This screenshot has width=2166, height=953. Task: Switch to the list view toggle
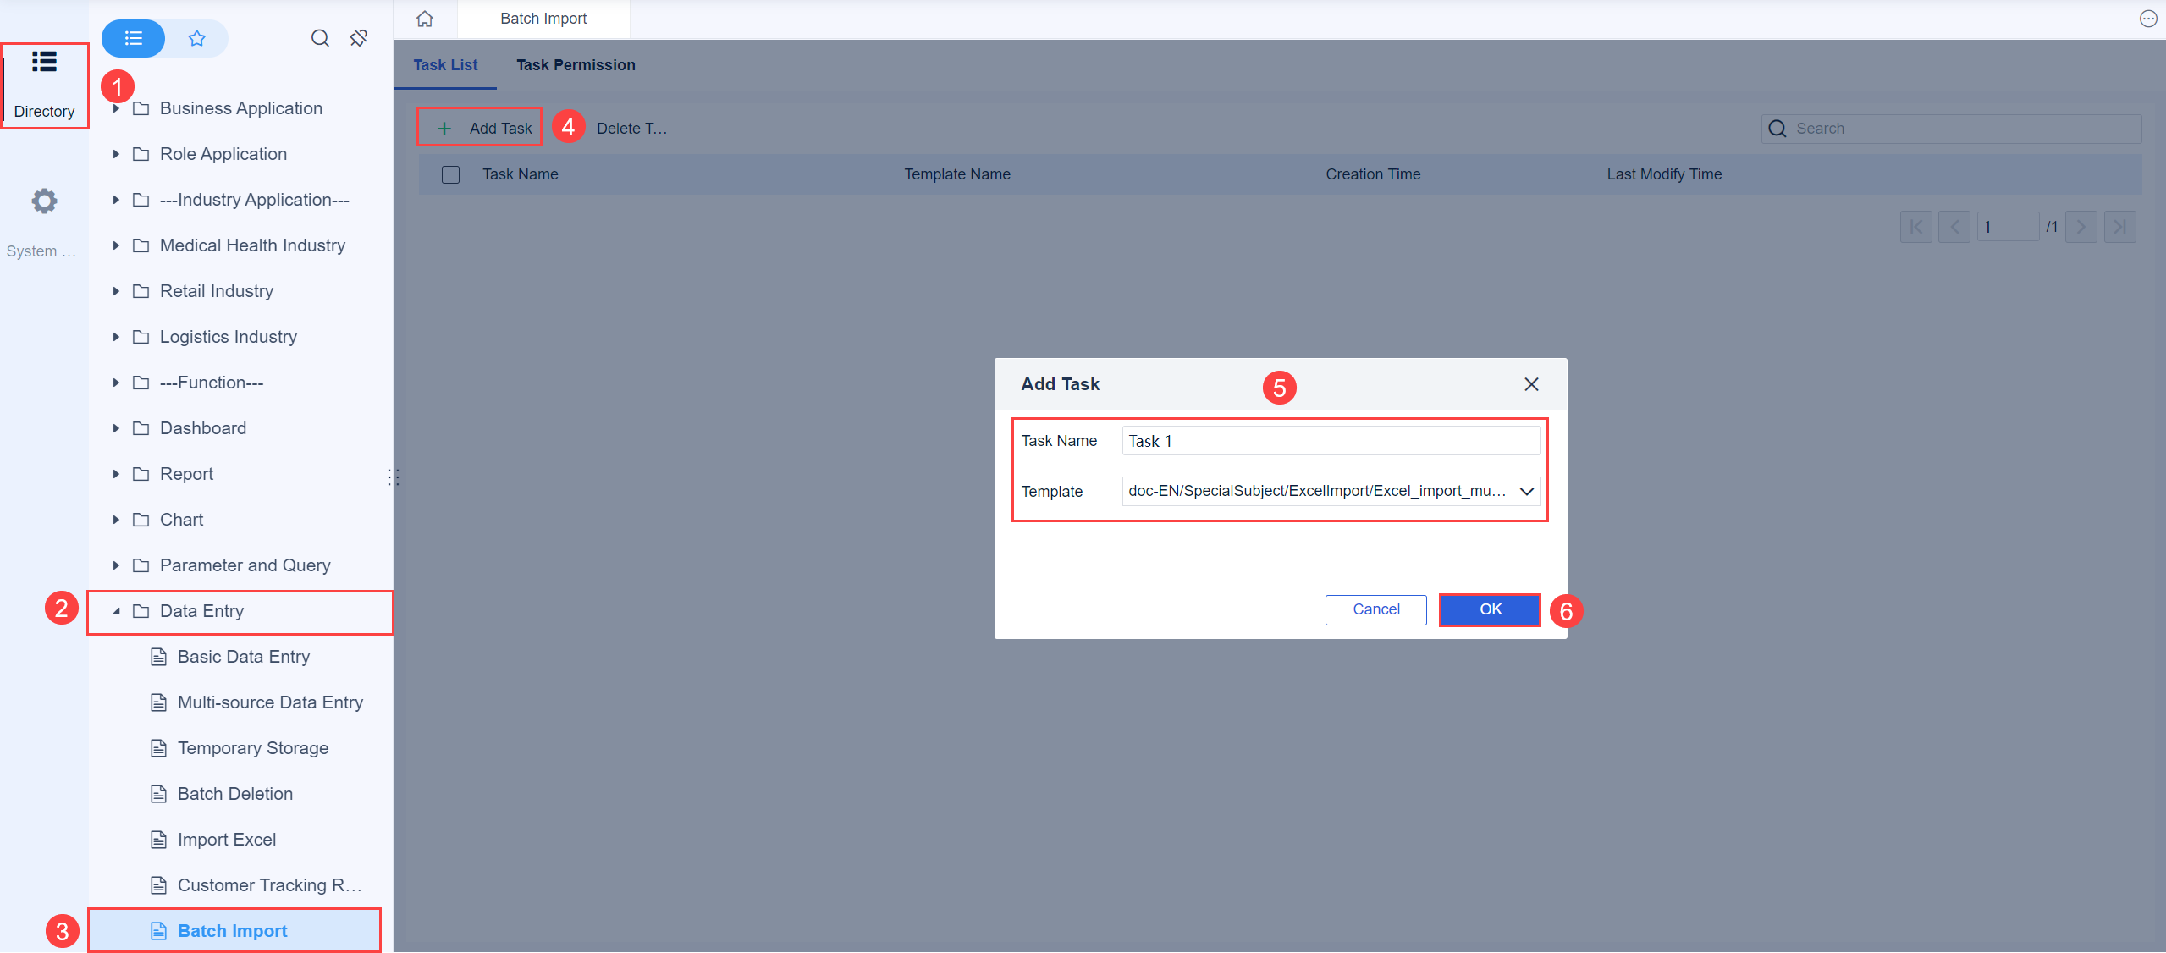[132, 38]
